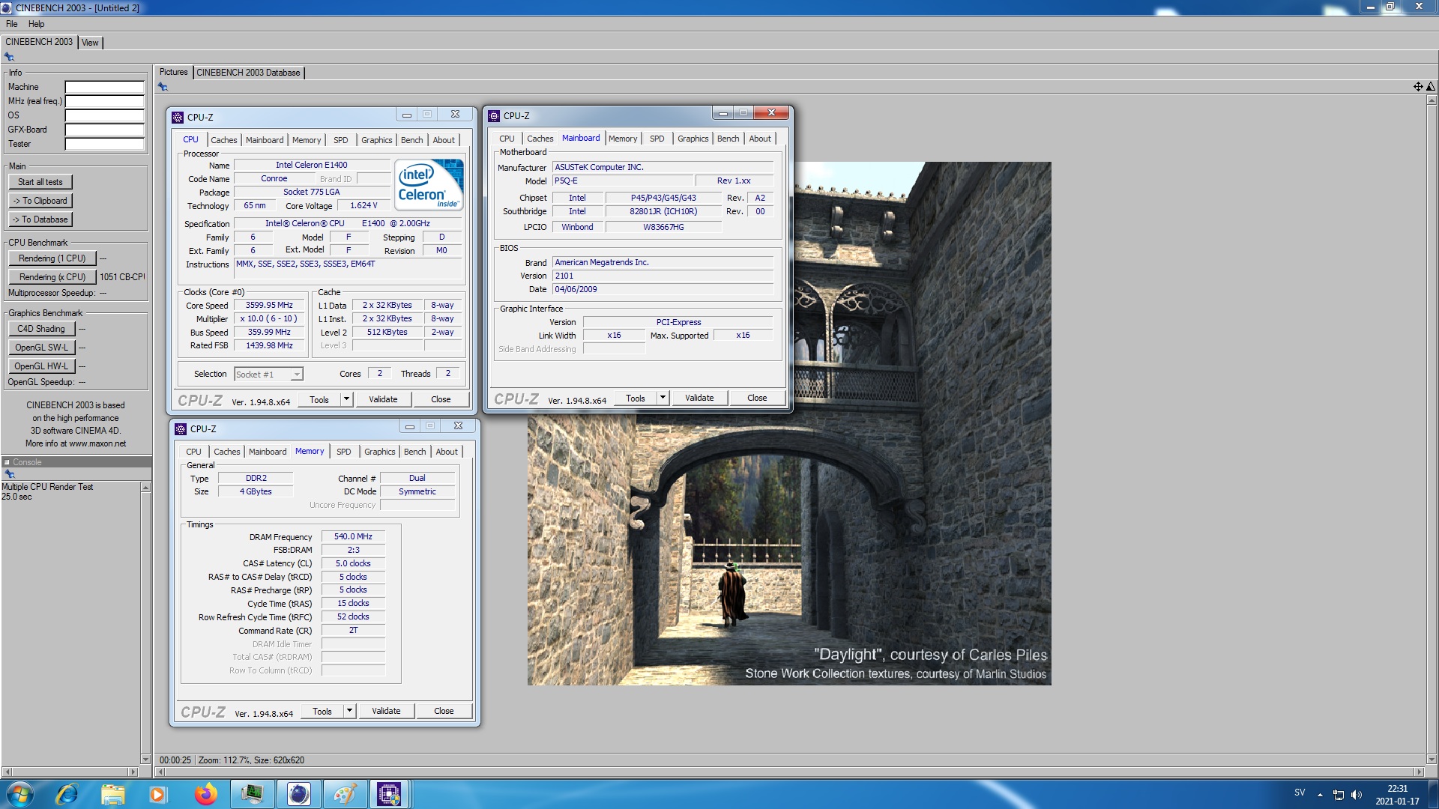Run Rendering (x CPU) benchmark
This screenshot has height=809, width=1439.
[x=52, y=277]
